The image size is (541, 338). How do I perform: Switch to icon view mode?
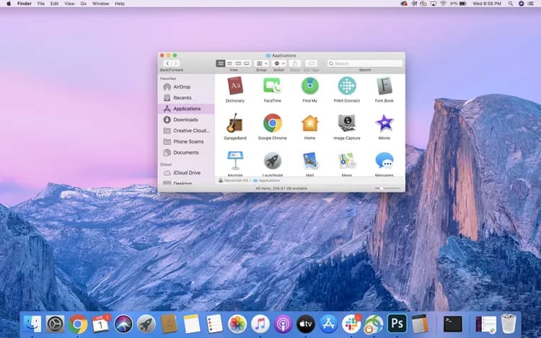pyautogui.click(x=221, y=63)
